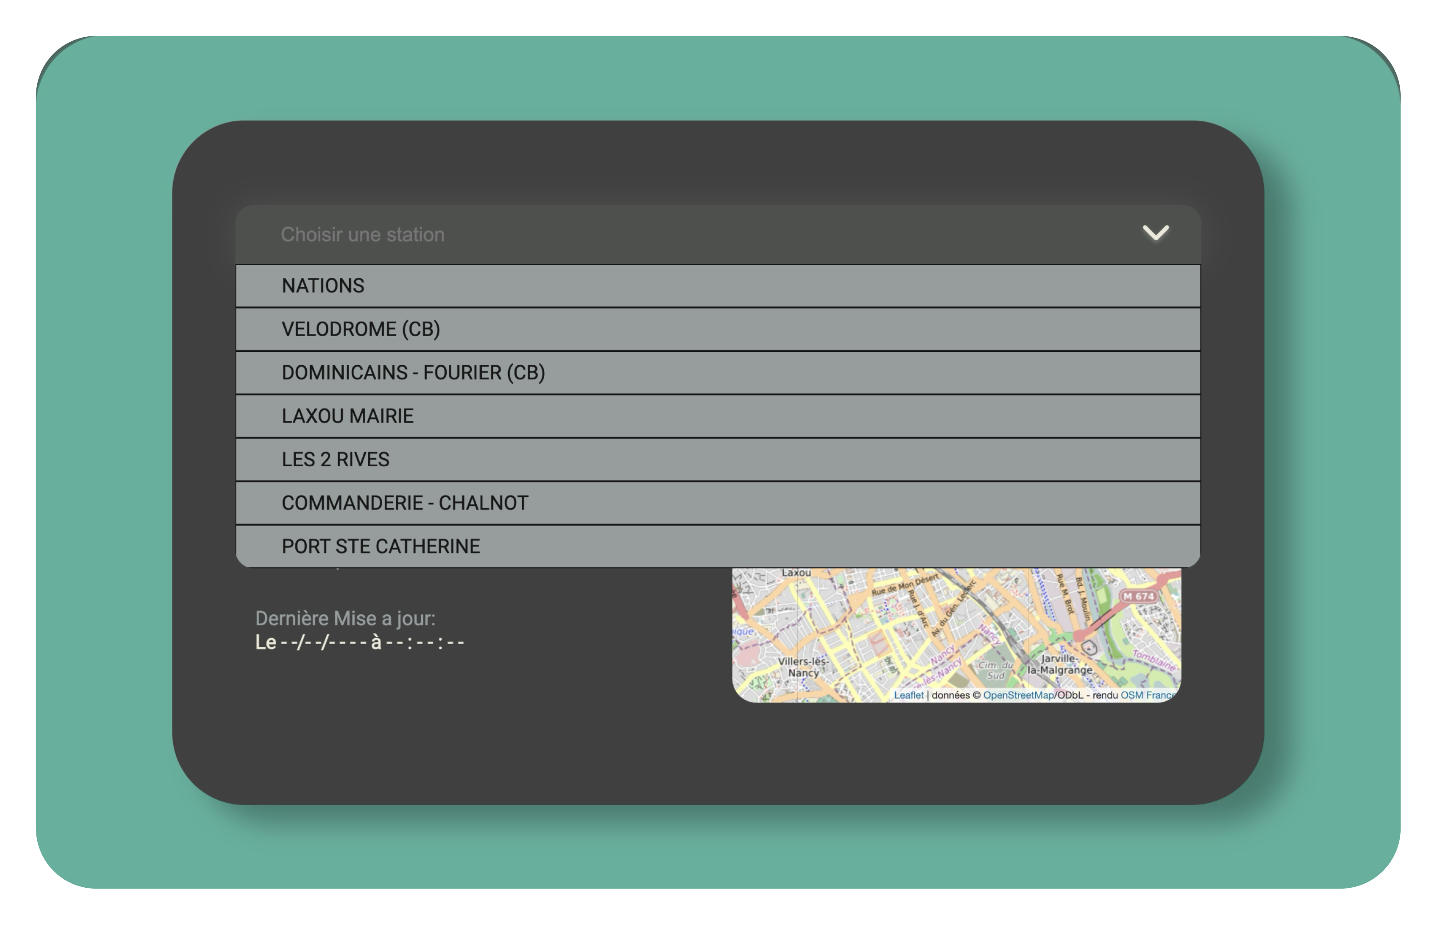Image resolution: width=1437 pixels, height=925 pixels.
Task: Click the 'Dernière Mise a jour' date placeholder
Action: 359,642
